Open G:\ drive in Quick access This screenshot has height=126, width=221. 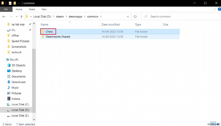(x=13, y=30)
